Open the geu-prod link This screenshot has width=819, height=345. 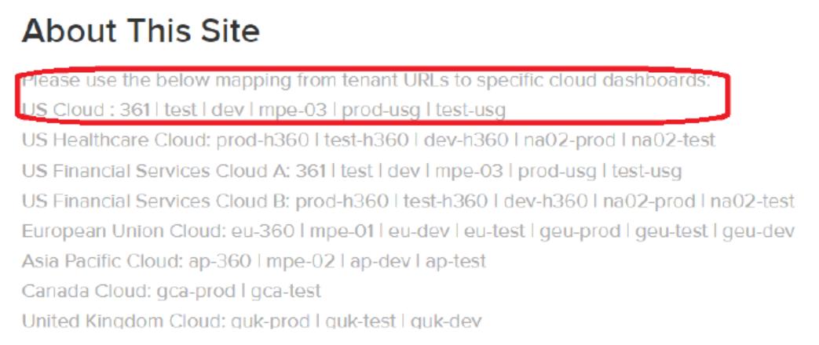(580, 231)
